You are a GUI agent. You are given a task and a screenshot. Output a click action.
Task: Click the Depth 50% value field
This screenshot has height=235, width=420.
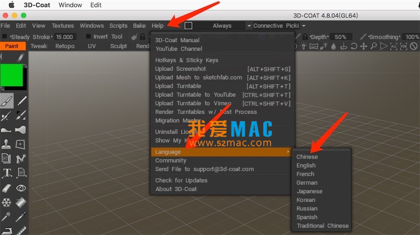341,37
